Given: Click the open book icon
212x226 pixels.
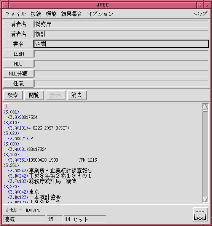Looking at the screenshot, I should [x=201, y=214].
